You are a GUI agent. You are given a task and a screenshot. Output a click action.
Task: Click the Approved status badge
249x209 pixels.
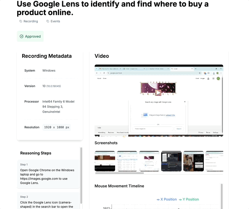click(30, 36)
